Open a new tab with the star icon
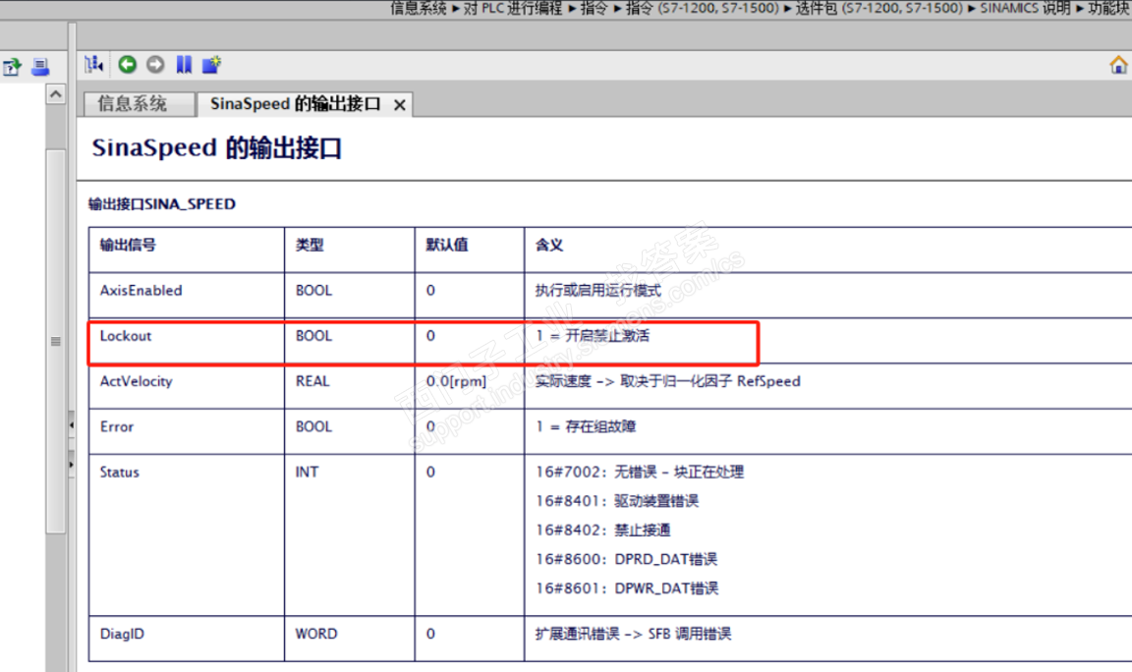Image resolution: width=1132 pixels, height=672 pixels. pyautogui.click(x=211, y=65)
